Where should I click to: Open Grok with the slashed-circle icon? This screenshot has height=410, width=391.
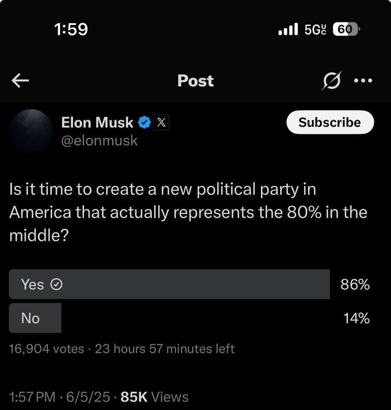[331, 80]
